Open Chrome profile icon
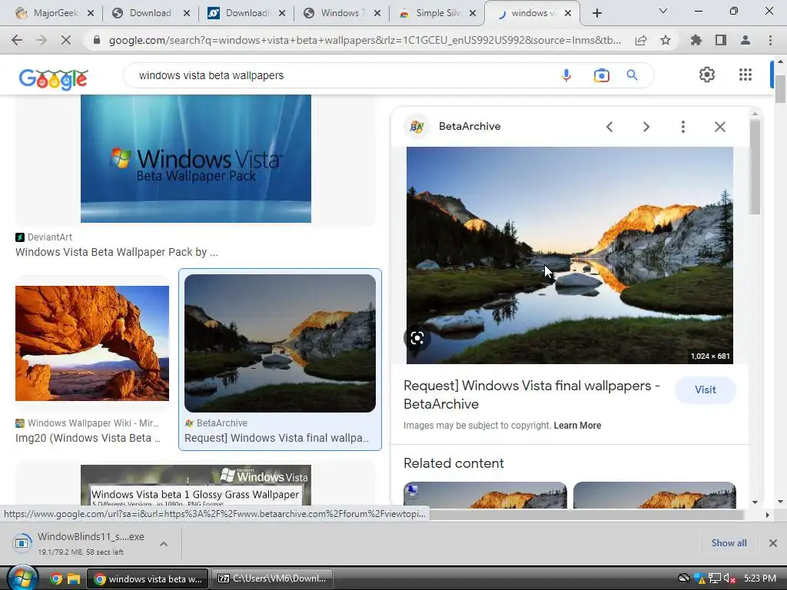Screen dimensions: 787x590 (745, 40)
